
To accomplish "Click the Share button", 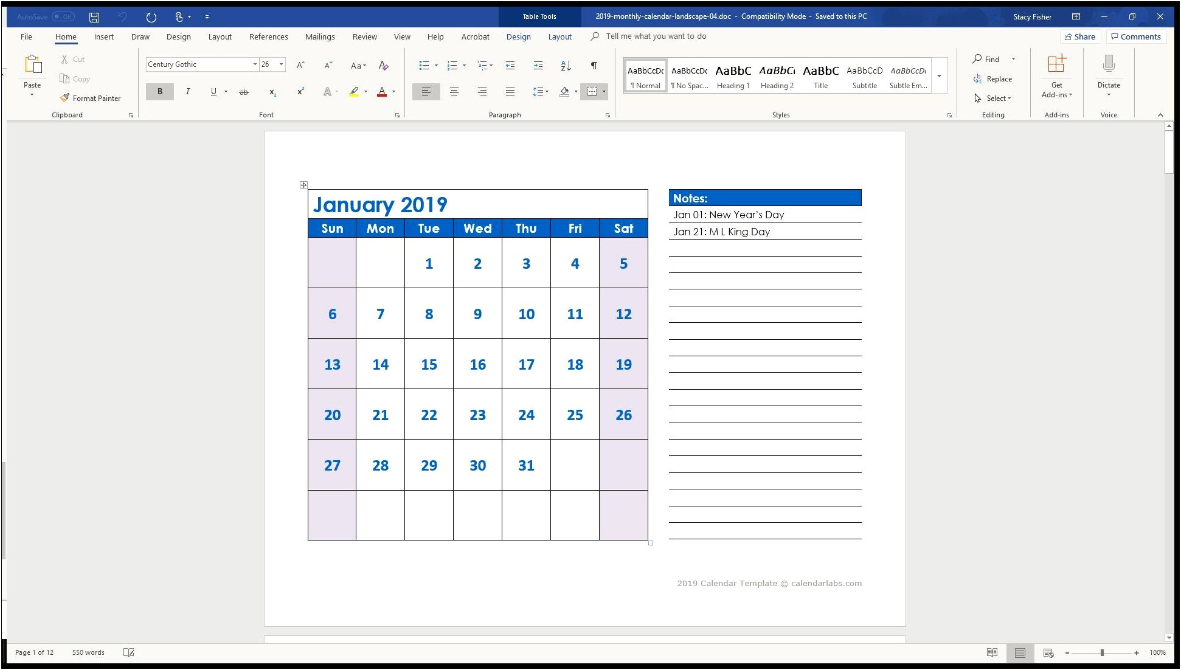I will [x=1081, y=36].
